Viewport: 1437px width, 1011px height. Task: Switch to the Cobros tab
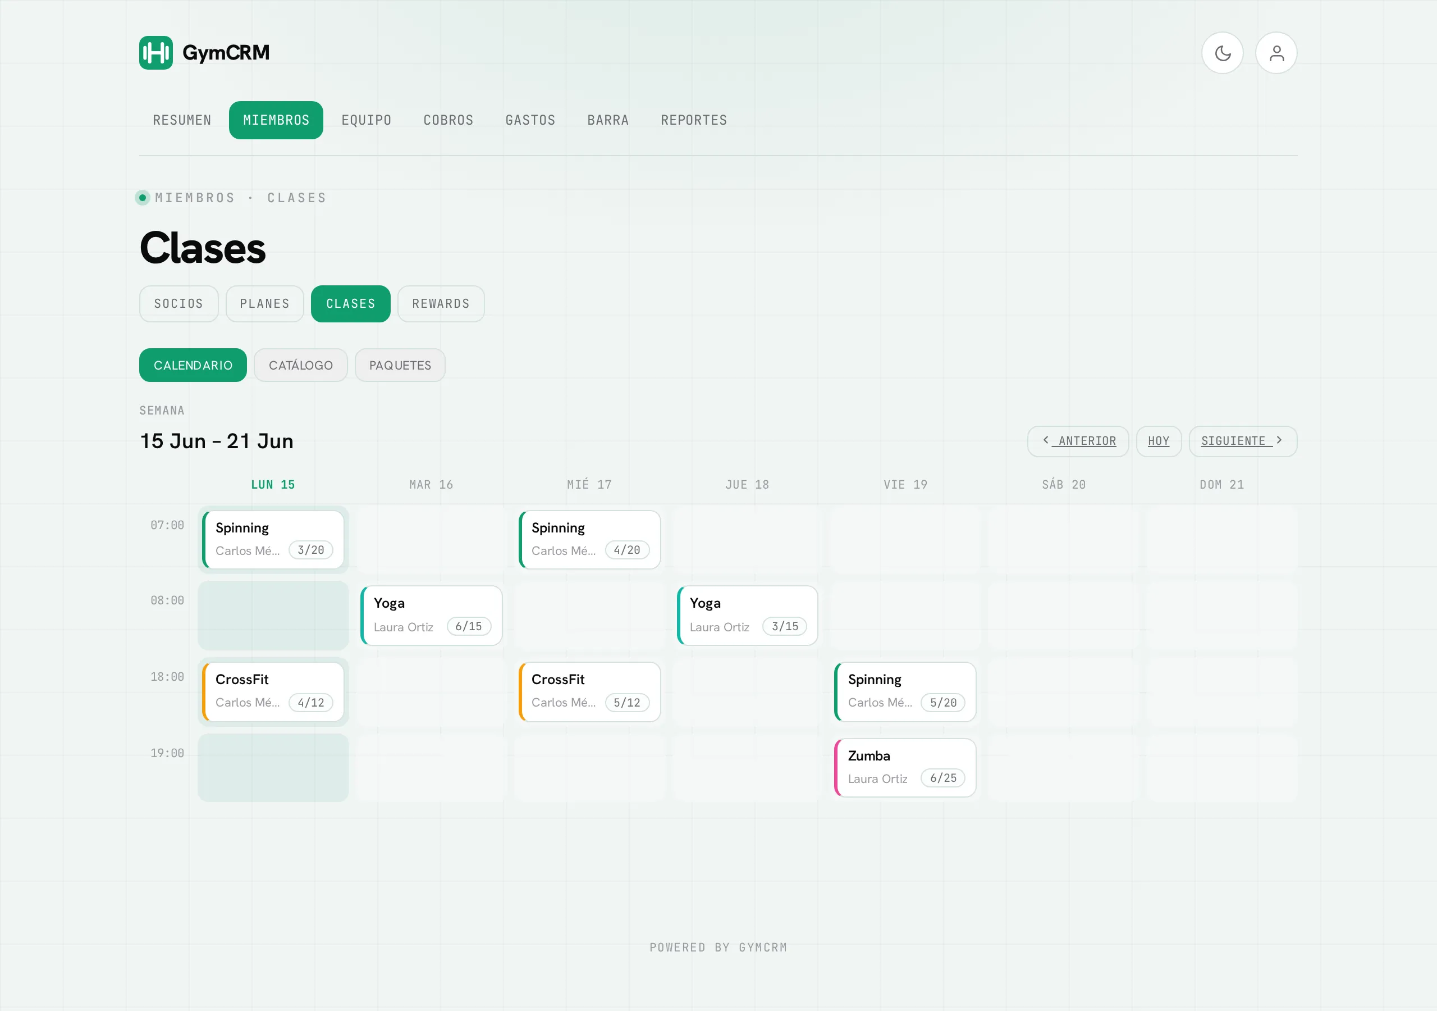(448, 120)
